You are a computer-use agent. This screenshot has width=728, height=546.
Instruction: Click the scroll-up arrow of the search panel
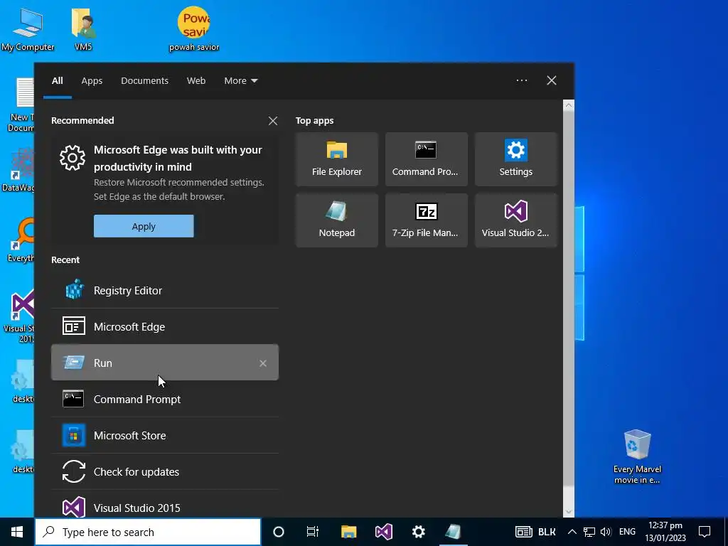(569, 105)
